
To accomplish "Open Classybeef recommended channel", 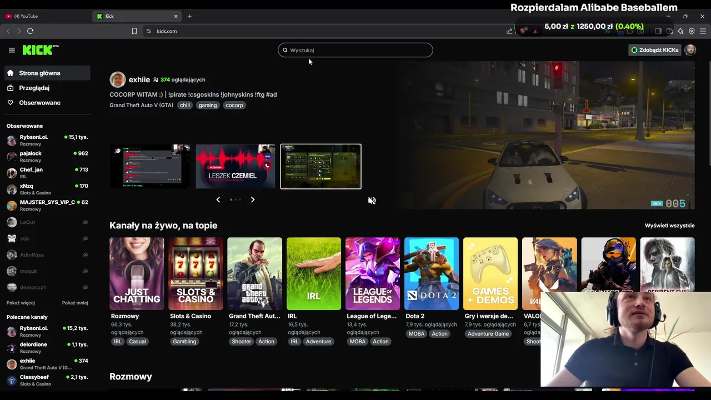I will [x=47, y=381].
